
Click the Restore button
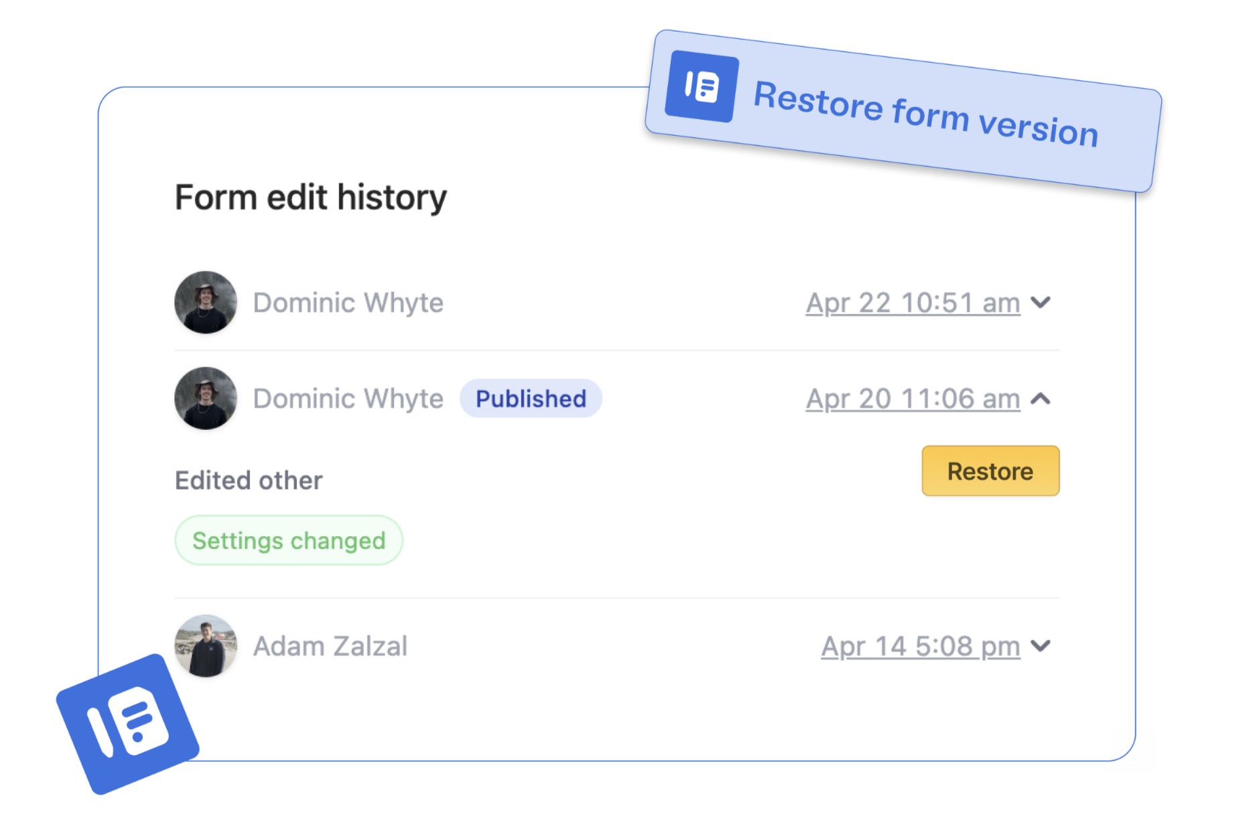point(990,471)
